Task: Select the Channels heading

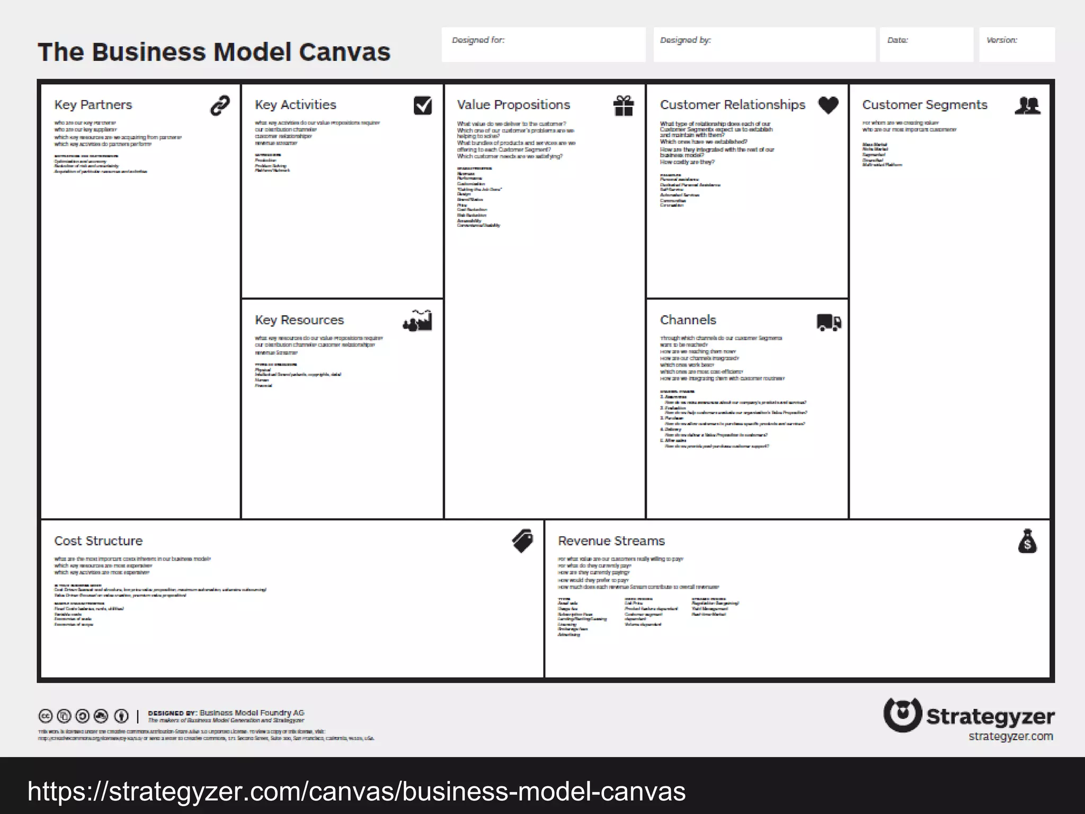Action: tap(688, 320)
